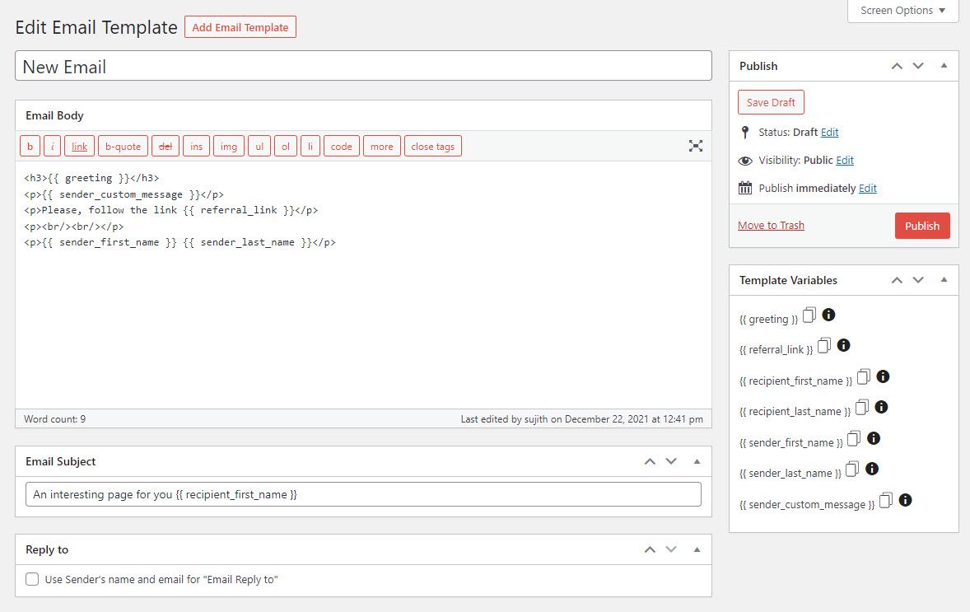Insert an image with the img tool
Viewport: 970px width, 612px height.
(228, 146)
